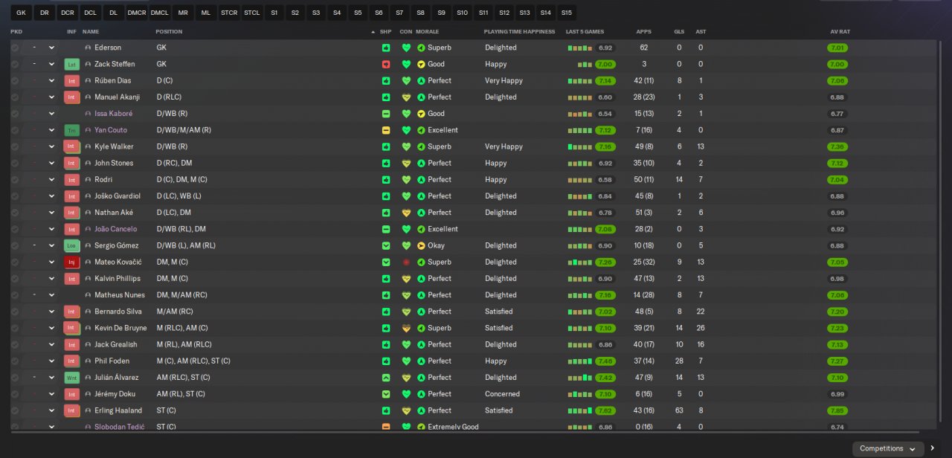Tick the picked circle for Bernardo Silva
The width and height of the screenshot is (952, 458).
[x=15, y=312]
